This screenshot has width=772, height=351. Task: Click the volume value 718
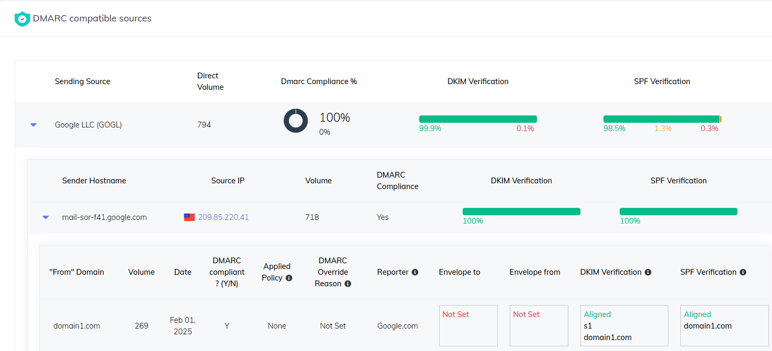(312, 217)
